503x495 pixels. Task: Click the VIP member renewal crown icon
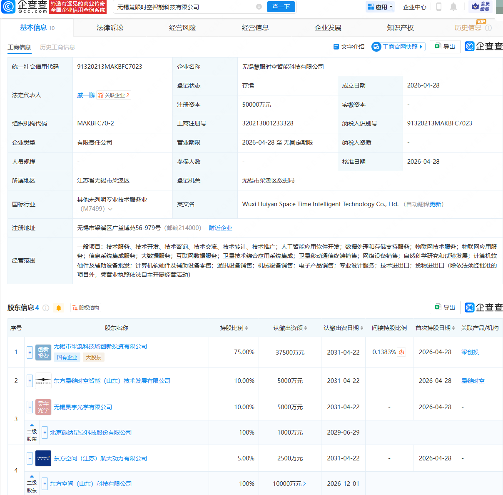tap(481, 6)
